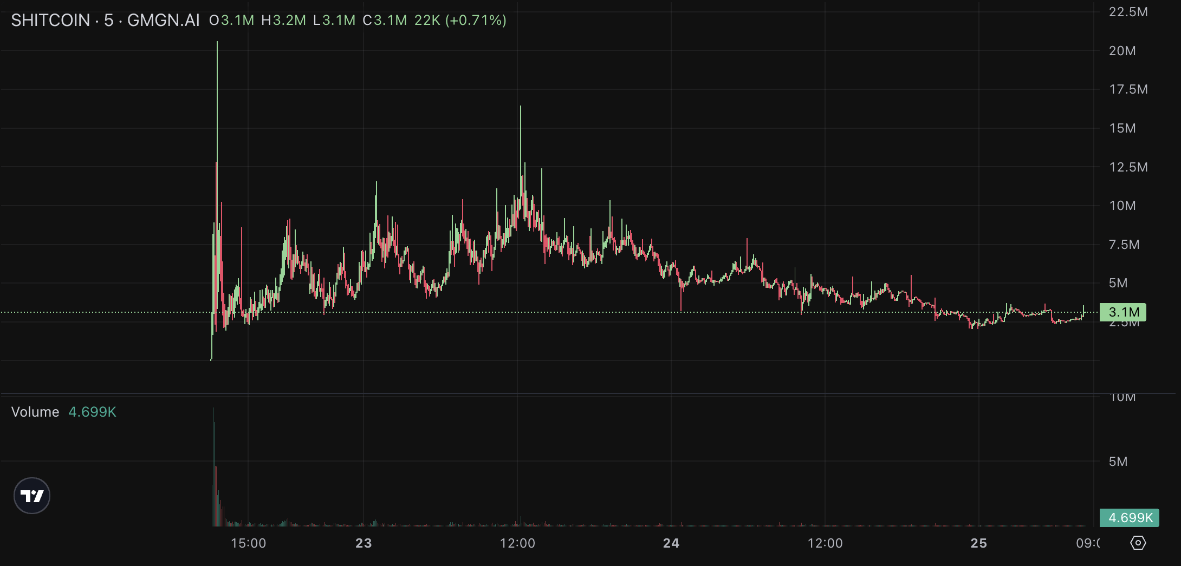The width and height of the screenshot is (1181, 566).
Task: Click the 4.699K value in Volume legend
Action: (x=92, y=412)
